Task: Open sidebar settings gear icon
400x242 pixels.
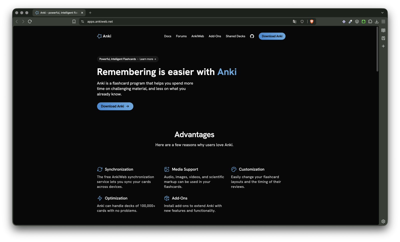Action: [383, 221]
